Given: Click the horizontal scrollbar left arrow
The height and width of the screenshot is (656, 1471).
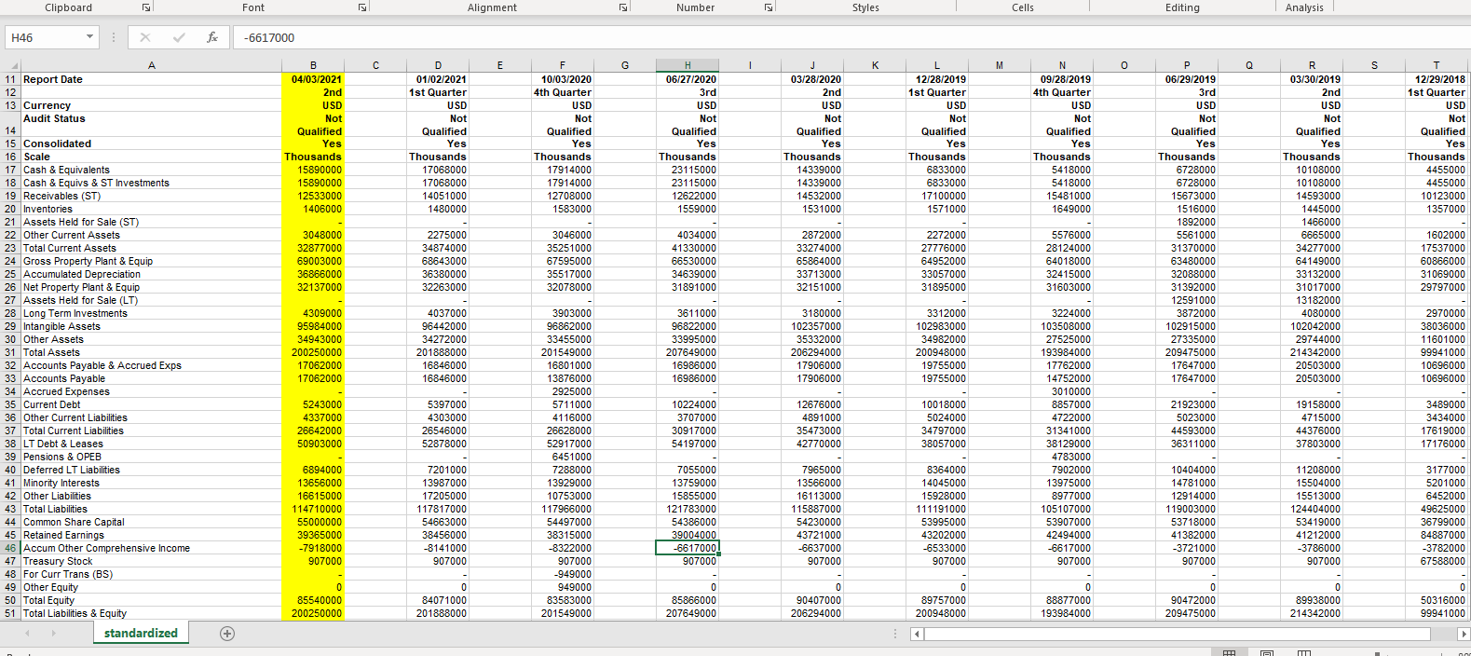Looking at the screenshot, I should tap(917, 634).
